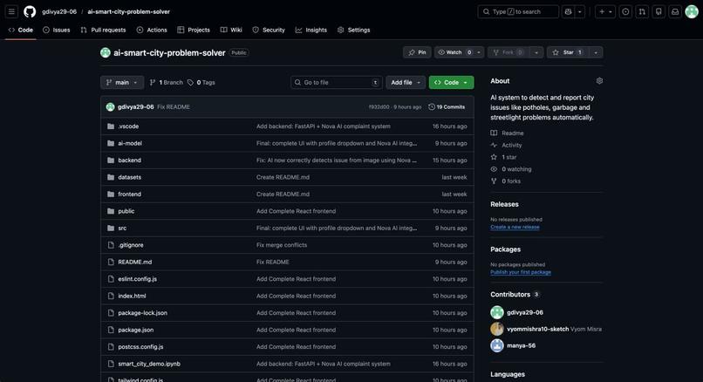Expand the Star lists dropdown arrow
This screenshot has width=703, height=382.
coord(596,52)
